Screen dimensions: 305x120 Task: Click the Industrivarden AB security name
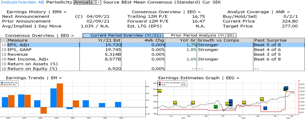23,2
